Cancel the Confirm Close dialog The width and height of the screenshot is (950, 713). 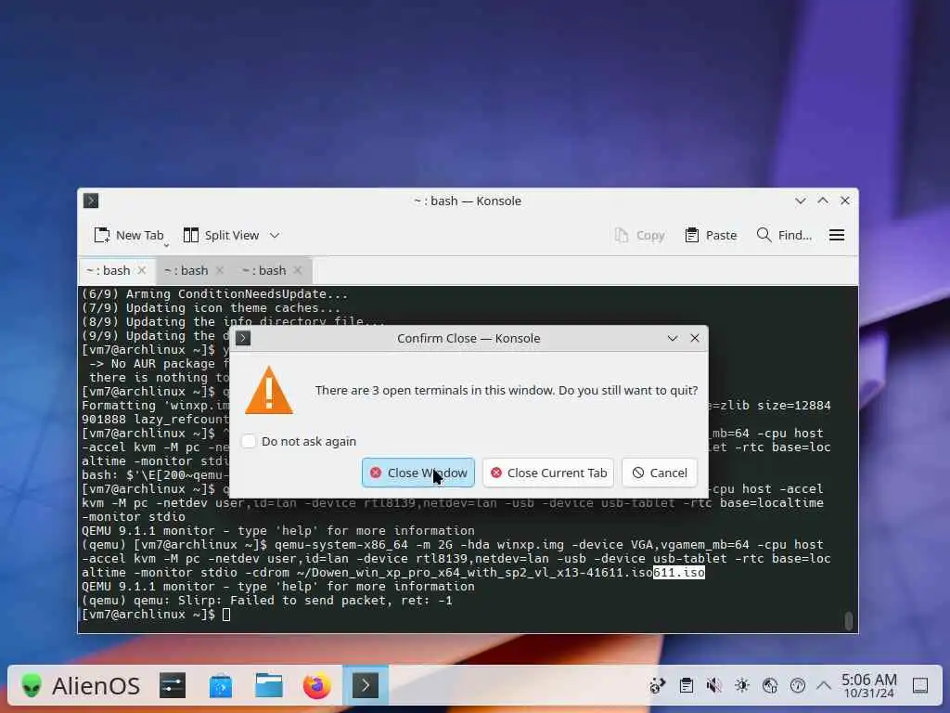660,473
